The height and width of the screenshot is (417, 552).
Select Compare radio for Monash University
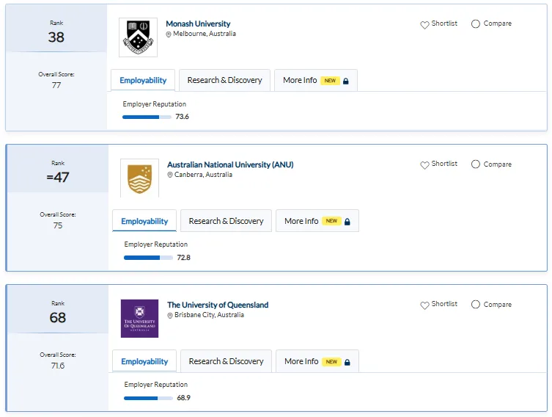click(476, 23)
